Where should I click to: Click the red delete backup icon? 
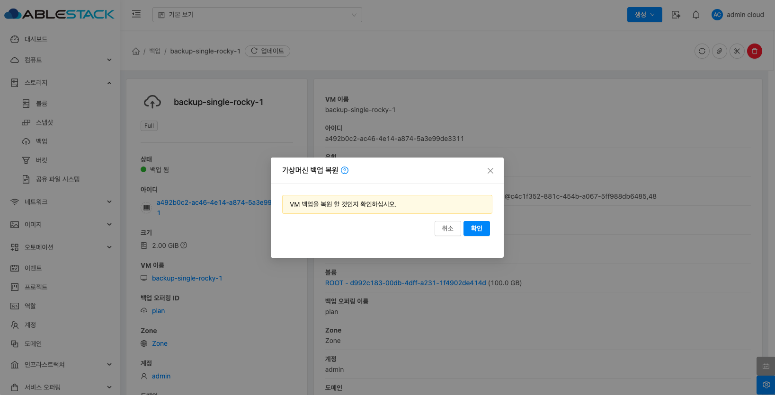point(754,51)
